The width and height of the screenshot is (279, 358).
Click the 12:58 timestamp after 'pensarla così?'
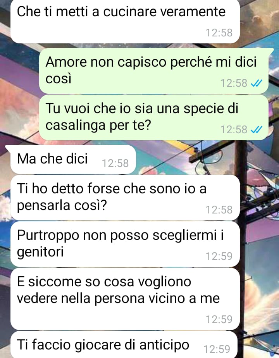[219, 210]
